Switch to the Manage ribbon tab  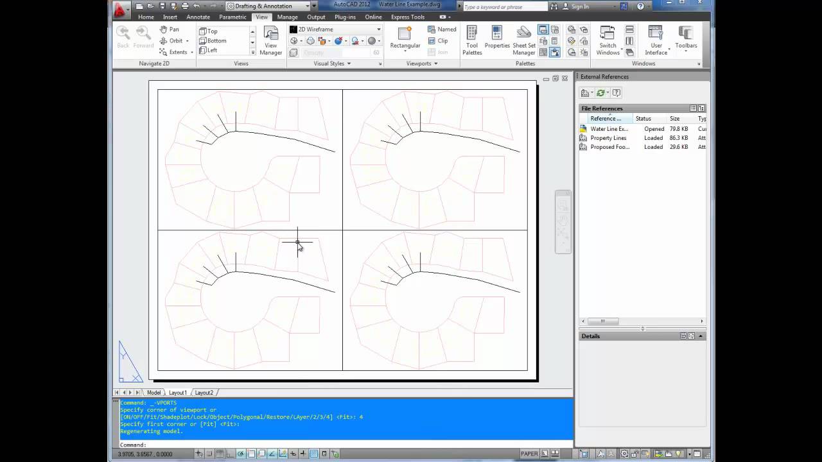click(287, 17)
